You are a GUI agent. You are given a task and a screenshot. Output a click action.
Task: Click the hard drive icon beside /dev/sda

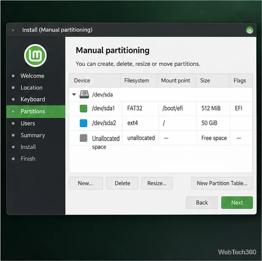tap(84, 95)
